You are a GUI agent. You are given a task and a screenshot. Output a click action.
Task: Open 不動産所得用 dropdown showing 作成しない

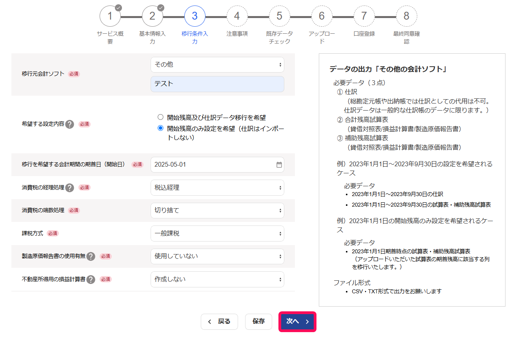(217, 280)
